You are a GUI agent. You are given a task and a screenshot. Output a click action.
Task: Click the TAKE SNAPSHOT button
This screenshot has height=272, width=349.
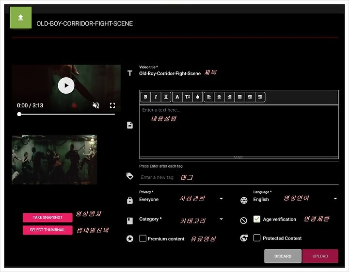click(x=48, y=218)
